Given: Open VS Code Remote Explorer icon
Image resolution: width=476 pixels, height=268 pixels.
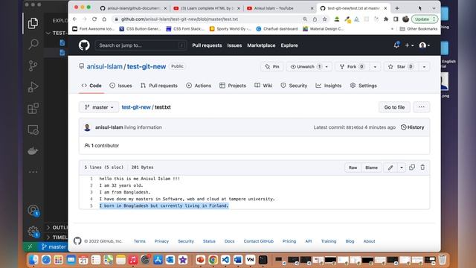Looking at the screenshot, I should (x=33, y=130).
